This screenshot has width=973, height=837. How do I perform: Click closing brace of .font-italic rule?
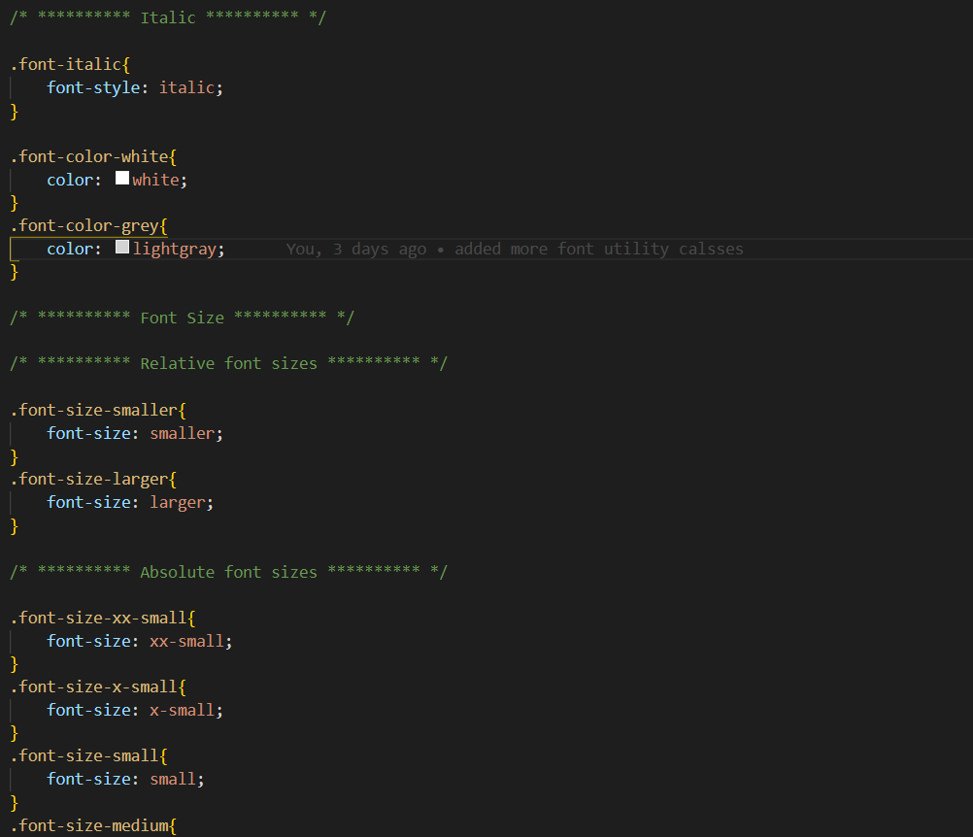coord(15,112)
